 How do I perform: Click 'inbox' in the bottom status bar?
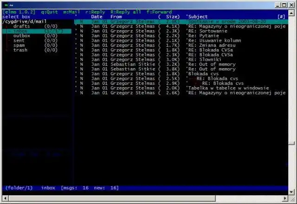pyautogui.click(x=48, y=188)
